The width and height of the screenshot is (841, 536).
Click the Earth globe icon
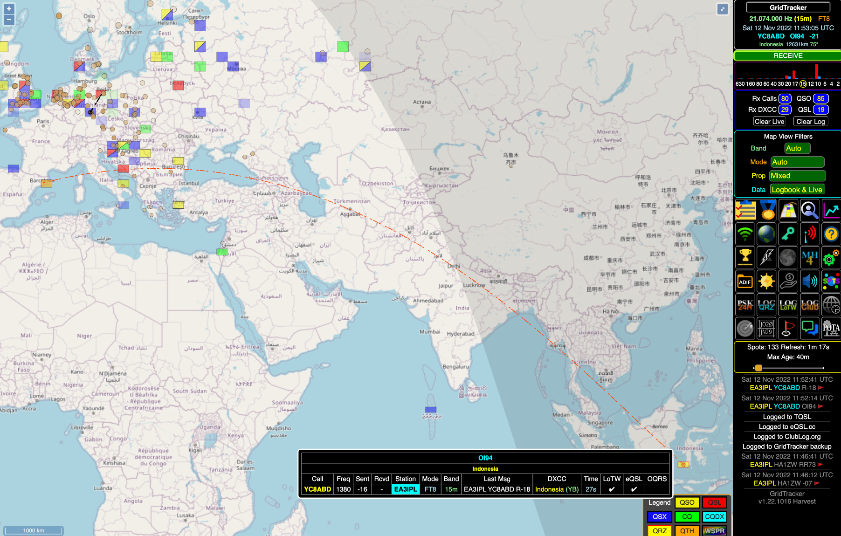(767, 234)
